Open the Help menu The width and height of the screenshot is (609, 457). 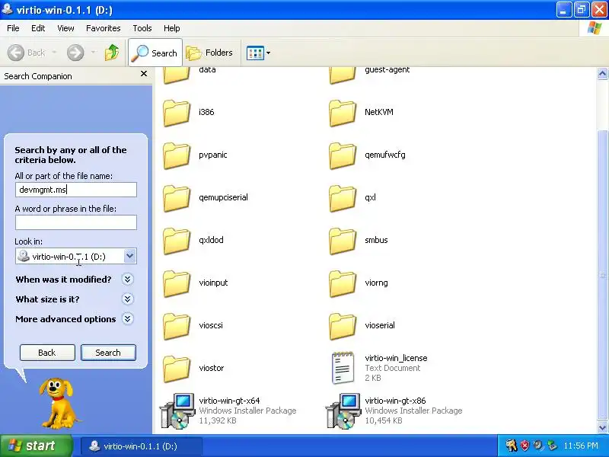172,28
